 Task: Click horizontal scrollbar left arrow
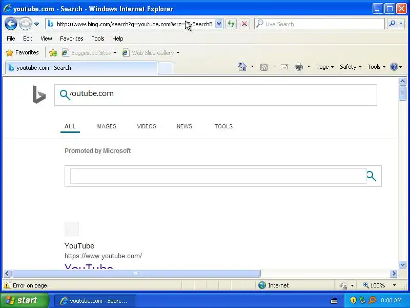(7, 274)
